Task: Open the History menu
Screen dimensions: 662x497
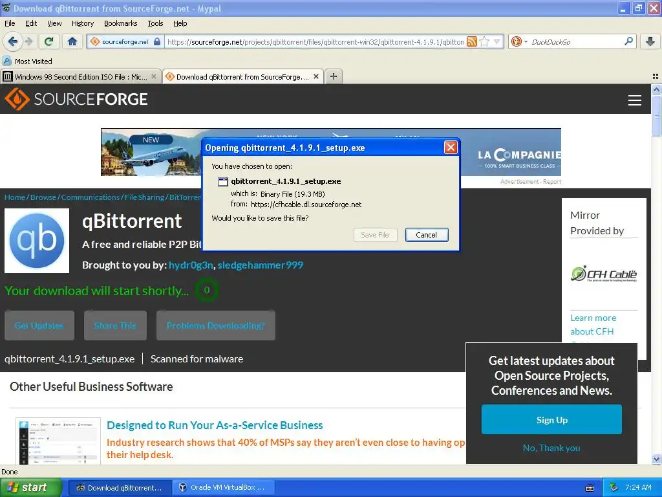Action: pyautogui.click(x=82, y=23)
